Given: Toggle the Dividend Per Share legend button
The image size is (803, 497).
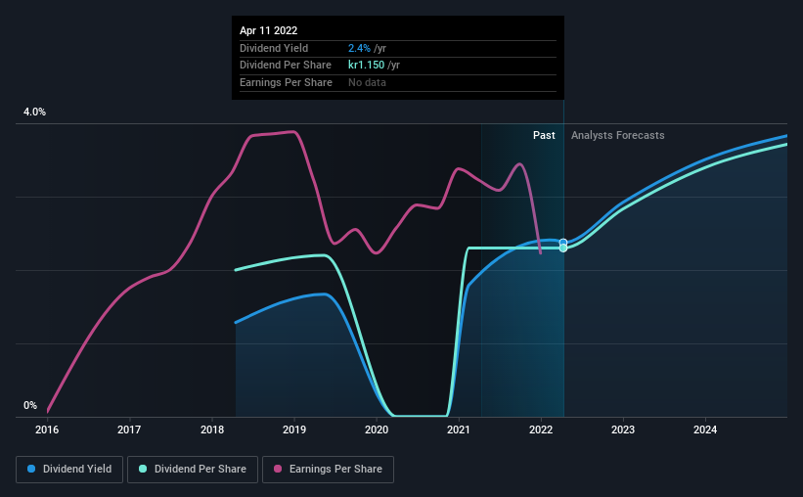Looking at the screenshot, I should click(x=193, y=470).
